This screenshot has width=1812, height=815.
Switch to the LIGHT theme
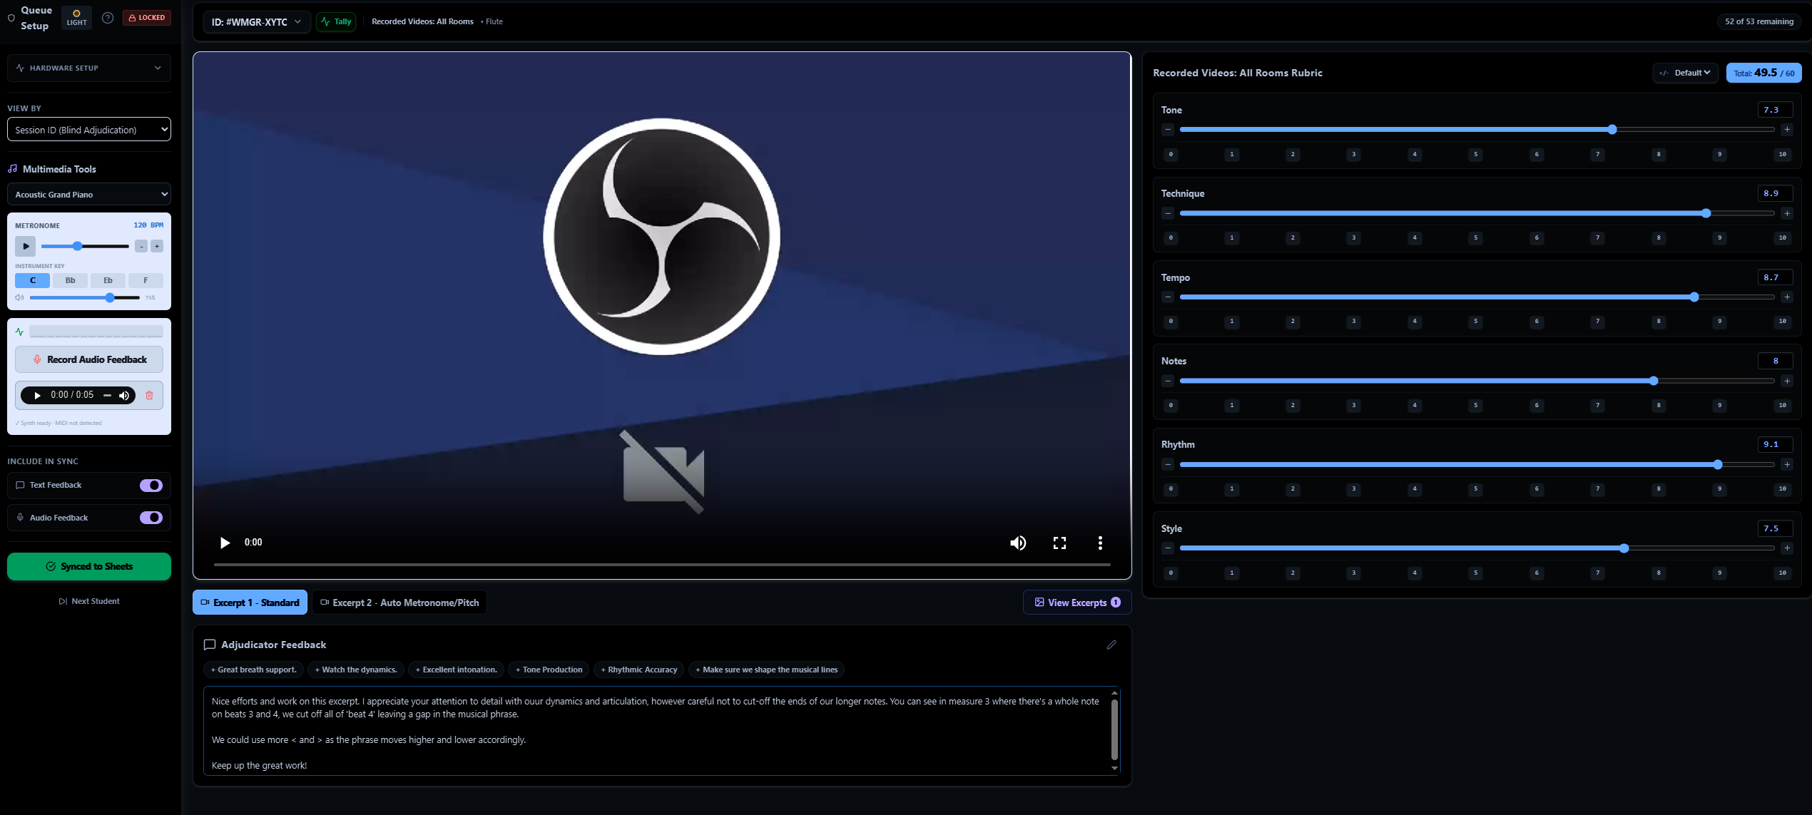click(x=76, y=17)
